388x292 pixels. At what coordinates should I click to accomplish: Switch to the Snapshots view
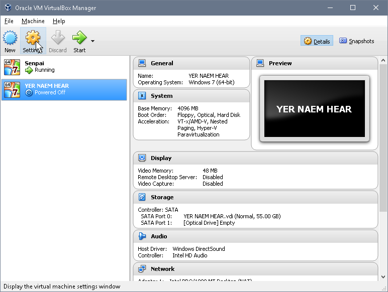[x=356, y=41]
